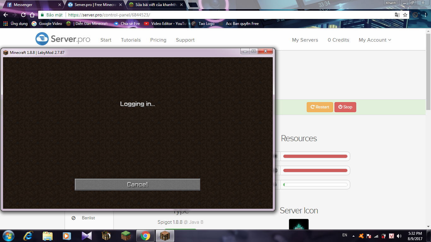Open Chrome's three-dot menu
The width and height of the screenshot is (431, 242).
point(425,15)
